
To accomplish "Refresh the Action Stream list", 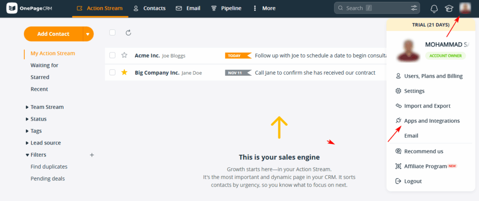I will point(128,32).
